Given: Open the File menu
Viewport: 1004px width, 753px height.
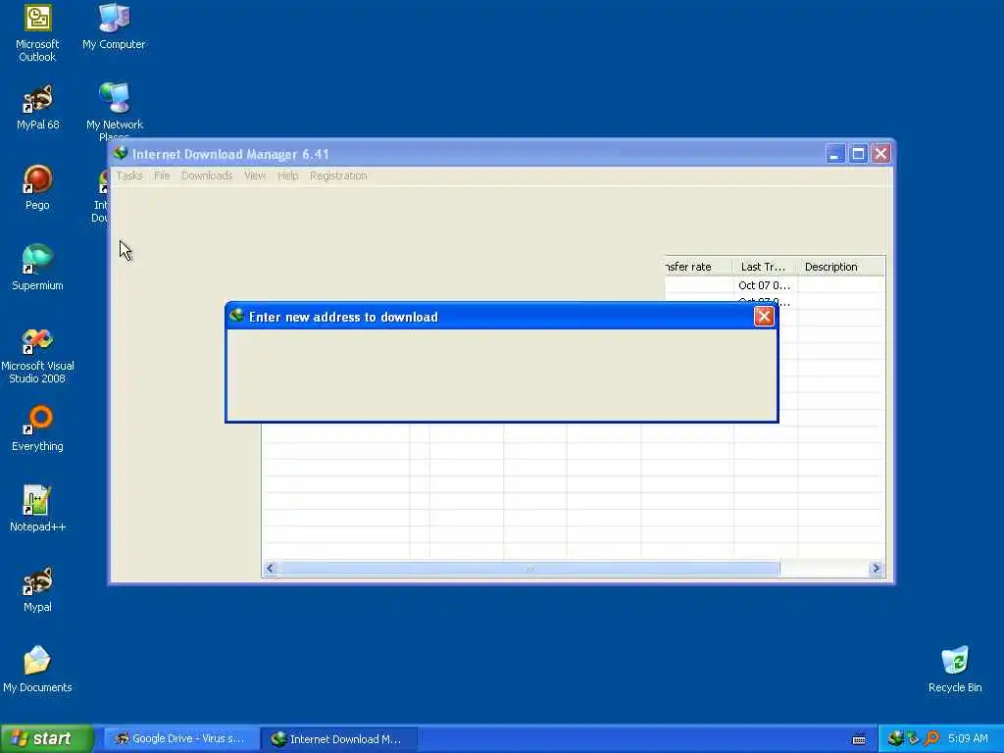Looking at the screenshot, I should click(162, 176).
